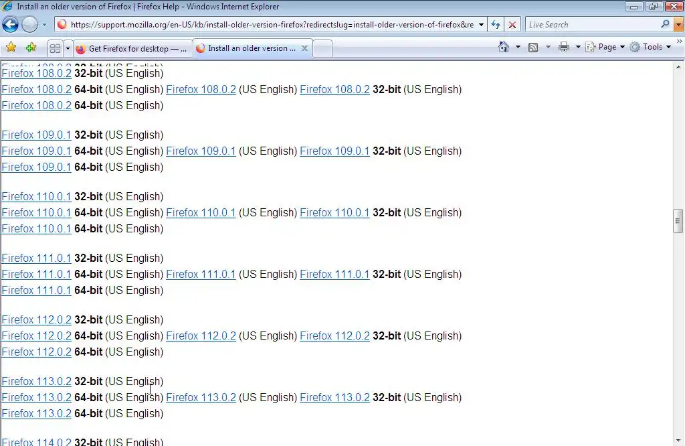Click the RSS Feeds icon
The width and height of the screenshot is (685, 446).
[533, 48]
